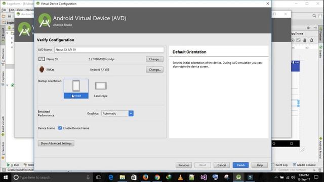
Task: Change the Nexus 5X hardware profile
Action: (154, 59)
